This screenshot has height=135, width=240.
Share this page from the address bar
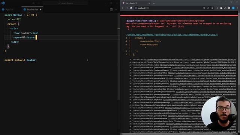coord(208,8)
